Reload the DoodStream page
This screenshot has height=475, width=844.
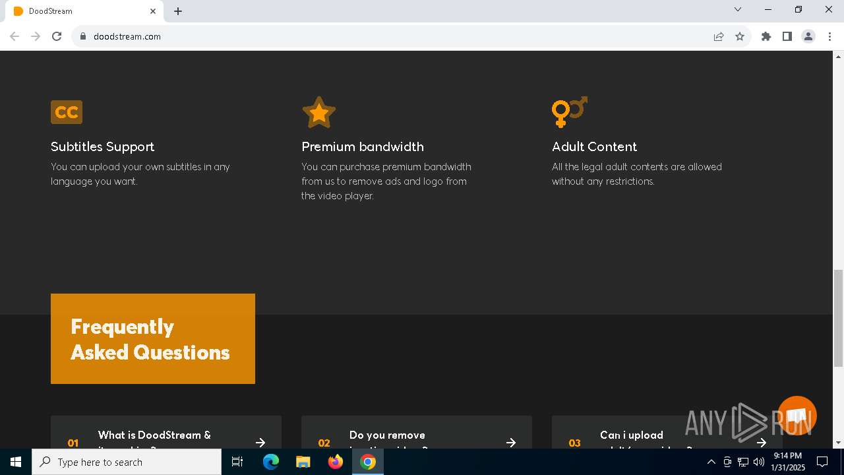[57, 36]
